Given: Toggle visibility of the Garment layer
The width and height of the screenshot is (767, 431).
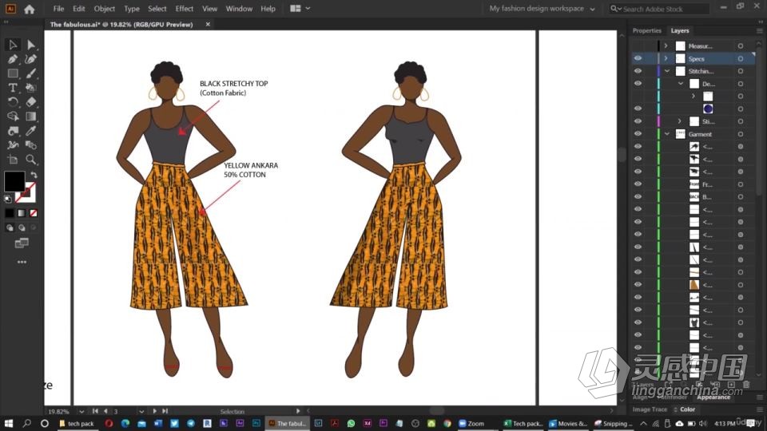Looking at the screenshot, I should pos(638,134).
